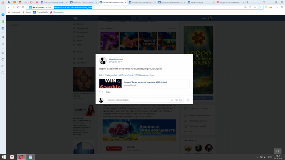
Task: Open the Марк profile menu in header
Action: point(208,18)
